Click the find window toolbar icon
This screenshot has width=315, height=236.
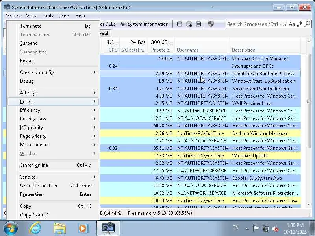(x=180, y=24)
